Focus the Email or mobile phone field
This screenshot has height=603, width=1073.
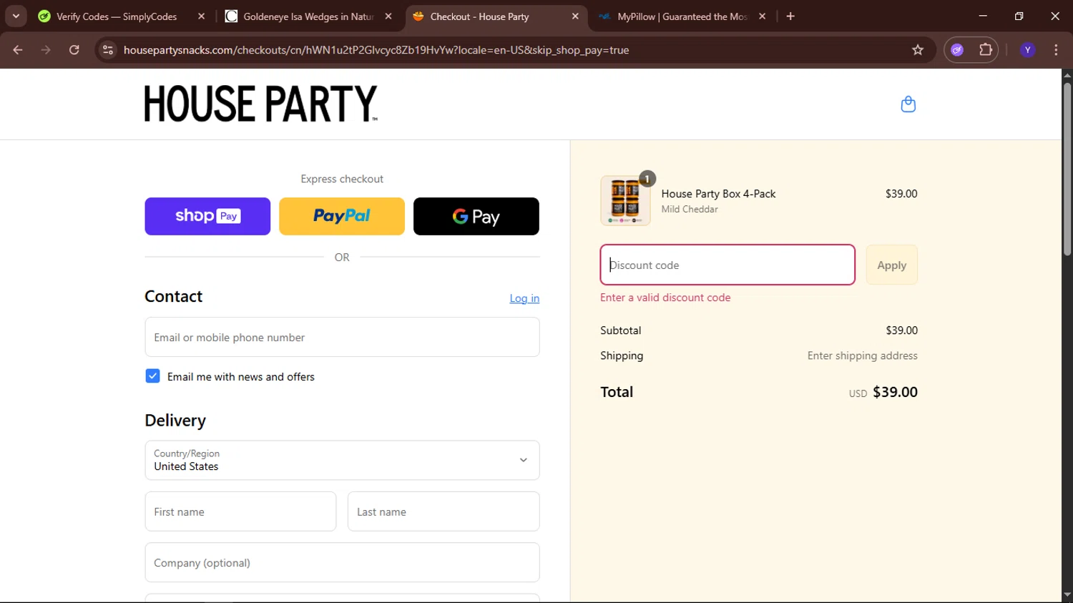point(342,337)
